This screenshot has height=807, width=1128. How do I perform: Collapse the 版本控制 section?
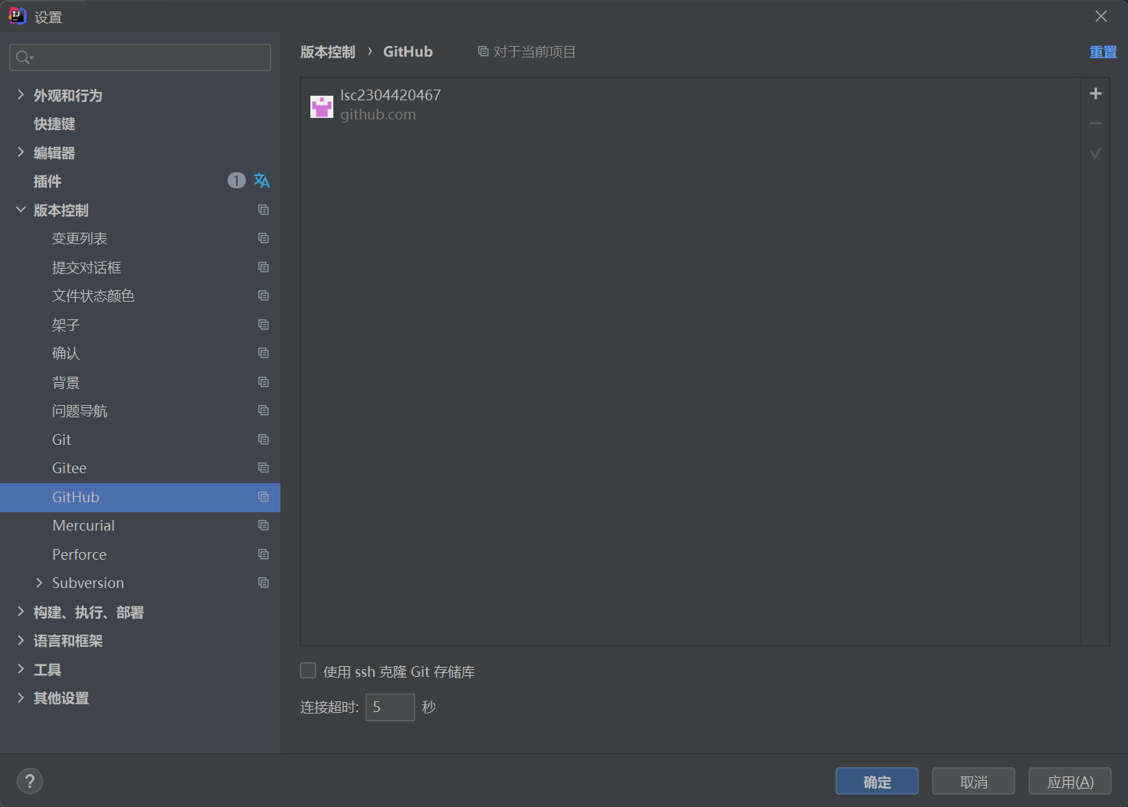click(x=21, y=209)
